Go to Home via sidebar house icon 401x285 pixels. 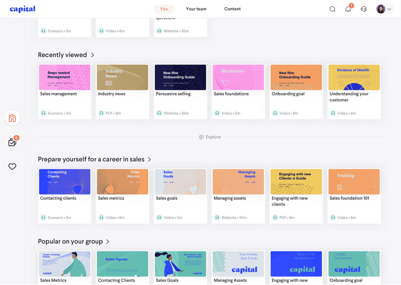click(12, 118)
